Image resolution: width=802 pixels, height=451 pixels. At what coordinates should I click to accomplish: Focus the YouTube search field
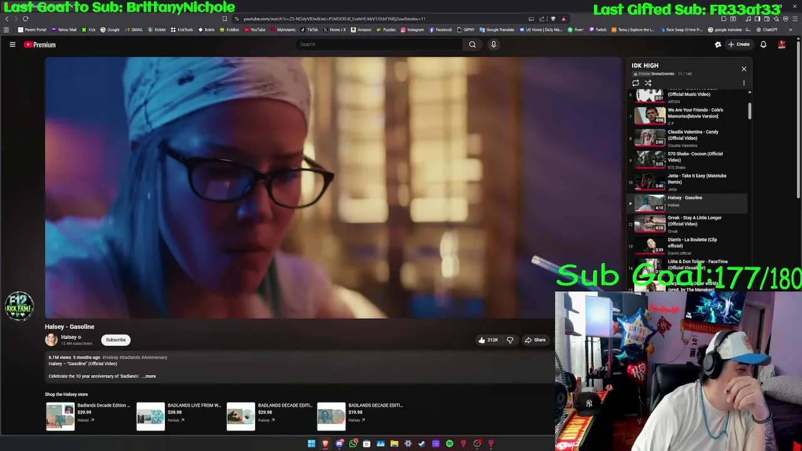(x=379, y=44)
